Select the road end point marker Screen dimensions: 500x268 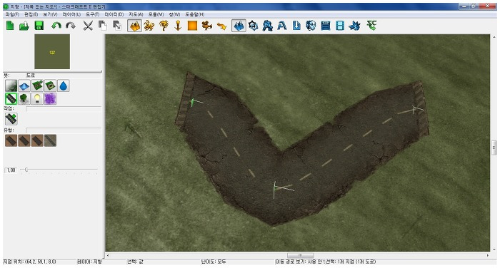tap(415, 110)
